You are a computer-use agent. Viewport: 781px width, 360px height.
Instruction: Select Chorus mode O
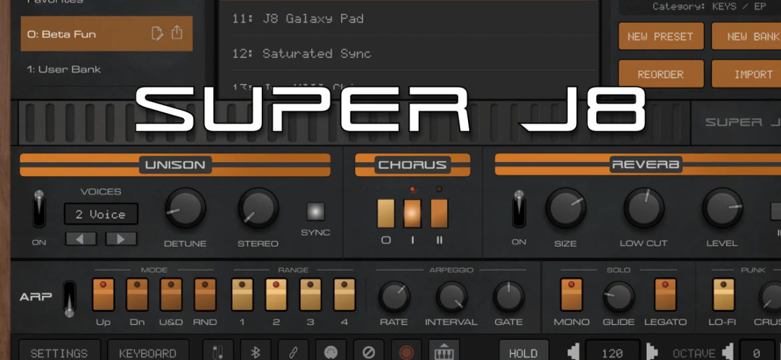[386, 213]
